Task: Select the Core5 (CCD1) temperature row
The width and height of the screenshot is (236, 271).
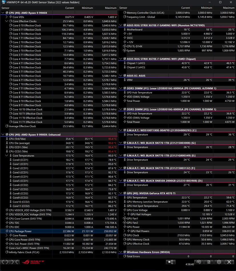Action: tap(59, 181)
